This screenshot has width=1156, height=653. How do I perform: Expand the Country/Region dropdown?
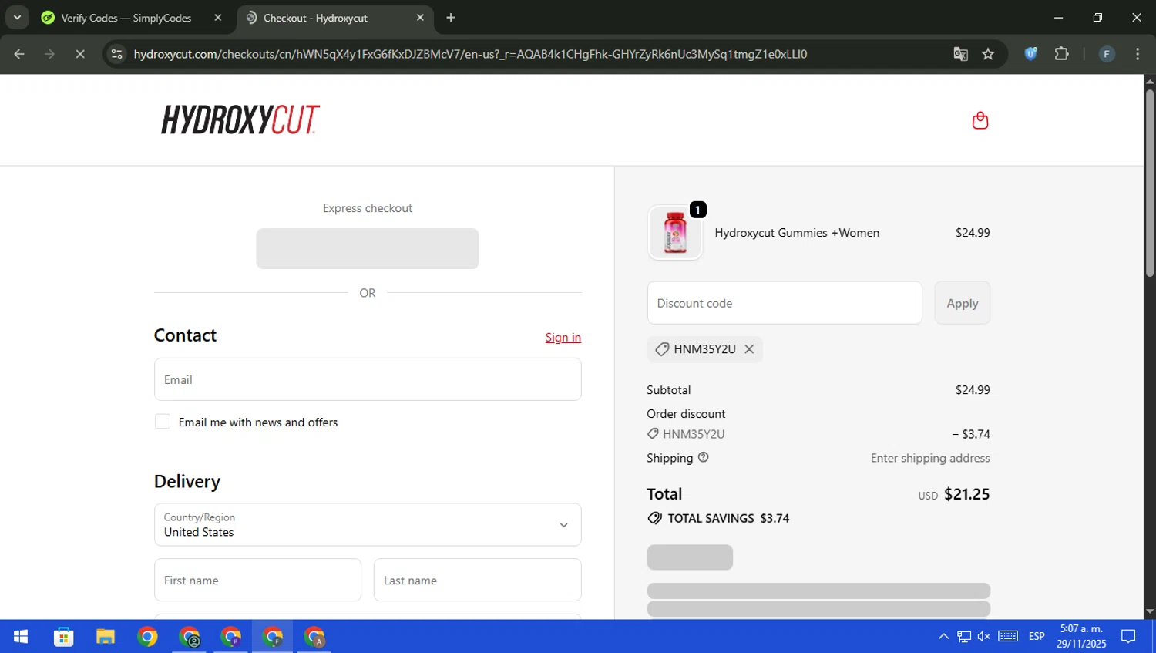click(x=368, y=524)
